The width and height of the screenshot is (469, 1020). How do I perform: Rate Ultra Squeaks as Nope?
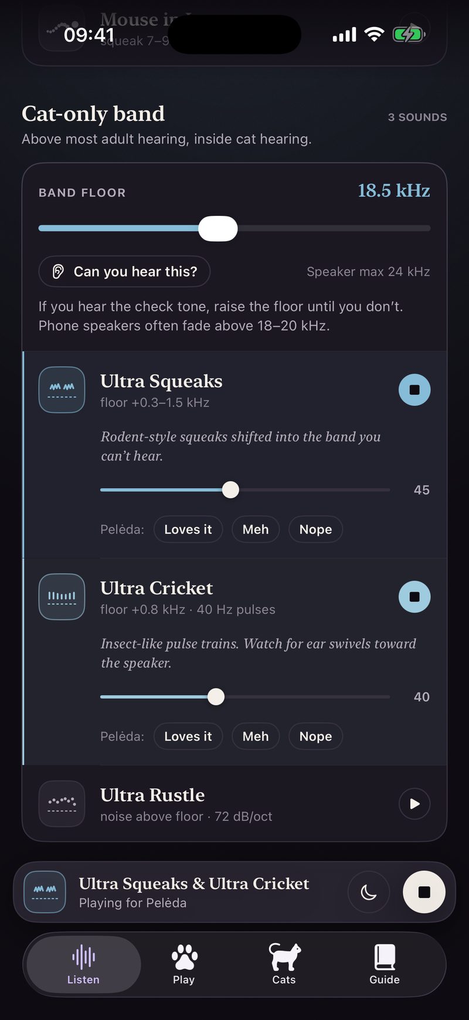pyautogui.click(x=315, y=529)
